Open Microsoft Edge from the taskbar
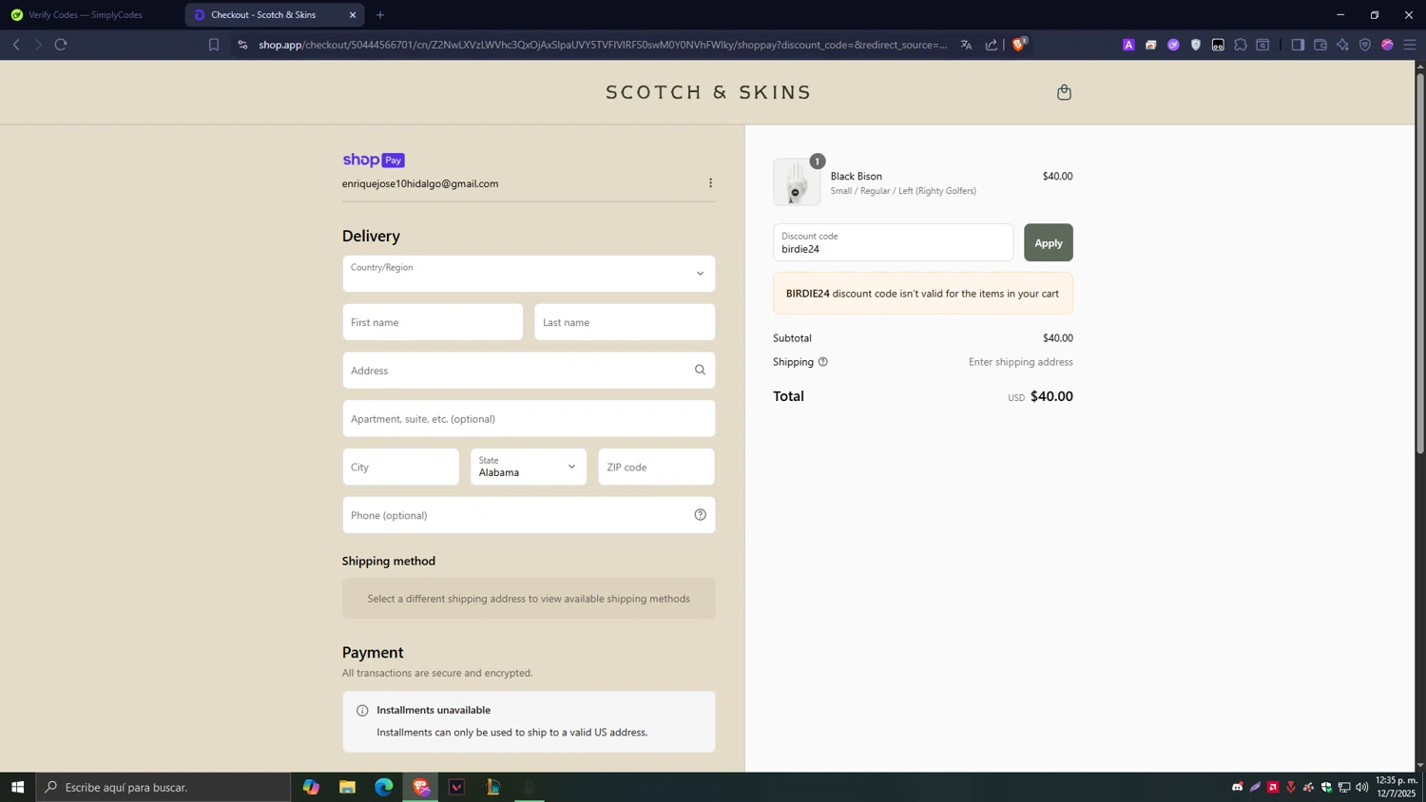 (383, 787)
